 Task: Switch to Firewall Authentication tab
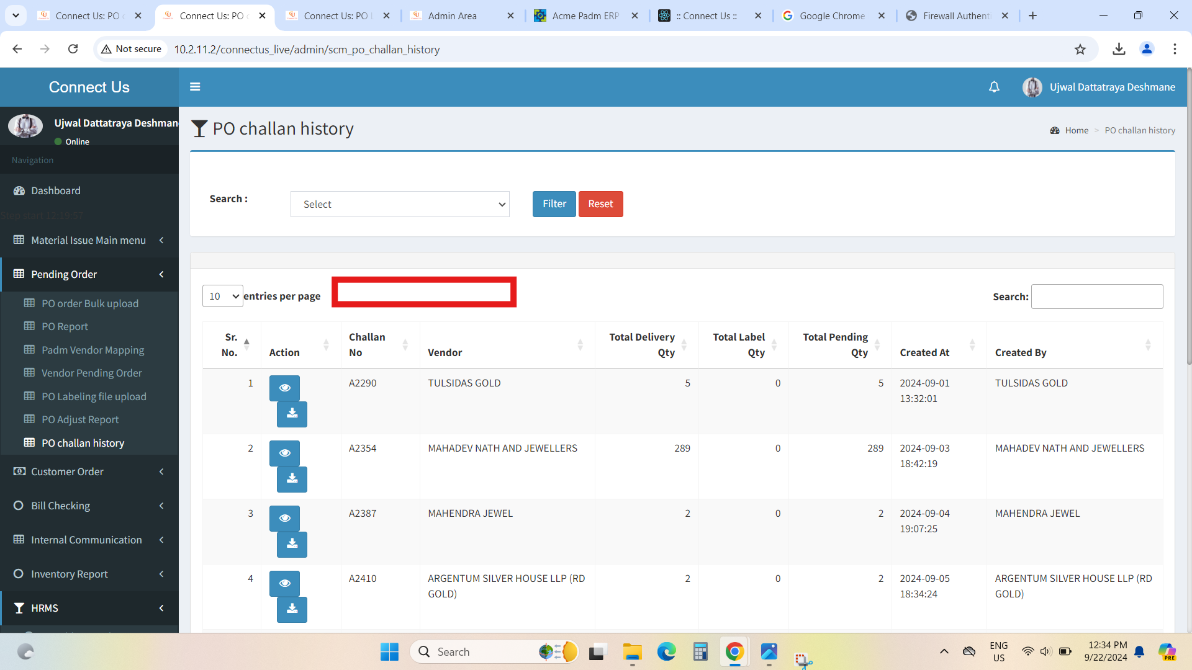pos(958,16)
